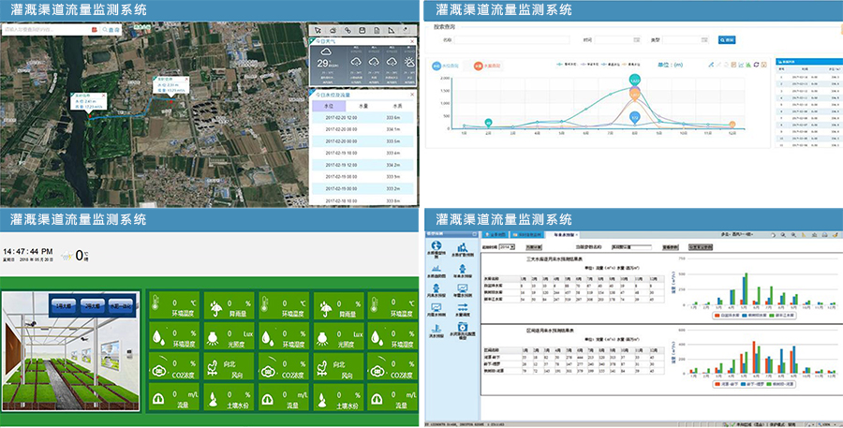Image resolution: width=843 pixels, height=428 pixels.
Task: Click the blue query button in search form
Action: tap(727, 40)
